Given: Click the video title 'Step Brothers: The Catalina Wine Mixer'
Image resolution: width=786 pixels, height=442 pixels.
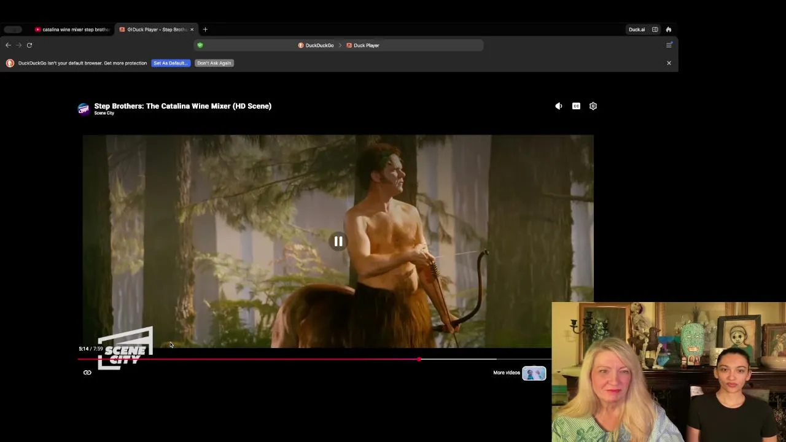Looking at the screenshot, I should tap(183, 106).
